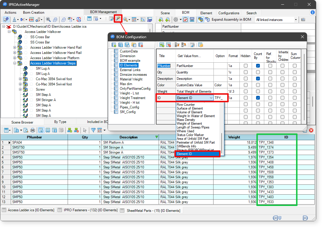Screen dimensions: 322x227
Task: Click the PNumber column header
Action: click(x=34, y=137)
